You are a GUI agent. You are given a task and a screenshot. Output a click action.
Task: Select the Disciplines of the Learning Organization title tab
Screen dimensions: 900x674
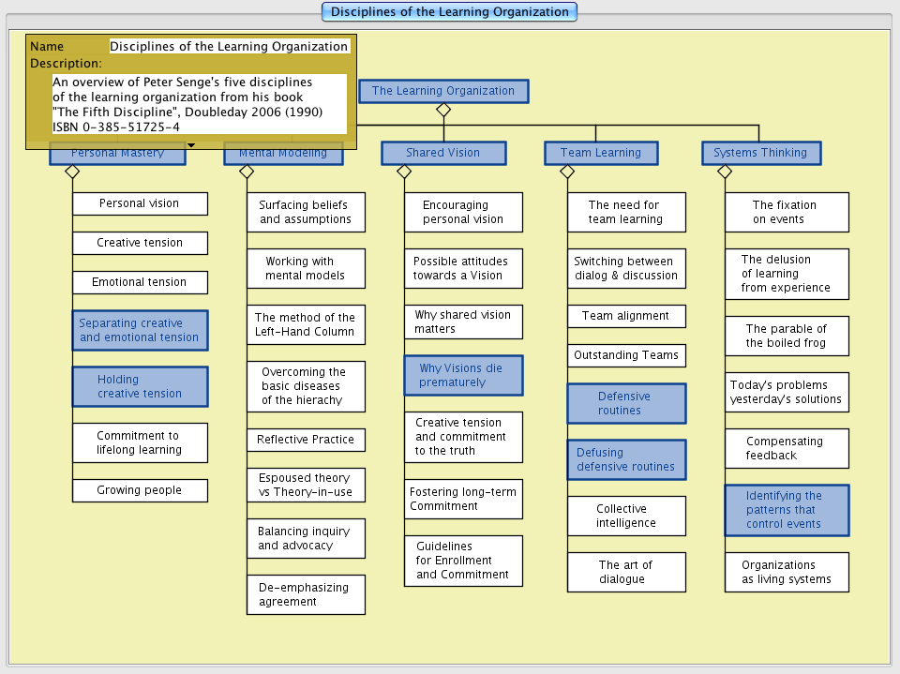pyautogui.click(x=449, y=12)
